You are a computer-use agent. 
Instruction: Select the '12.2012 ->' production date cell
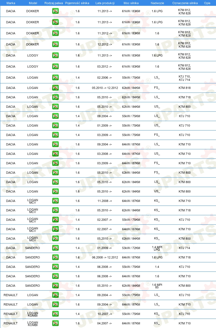tap(105, 44)
